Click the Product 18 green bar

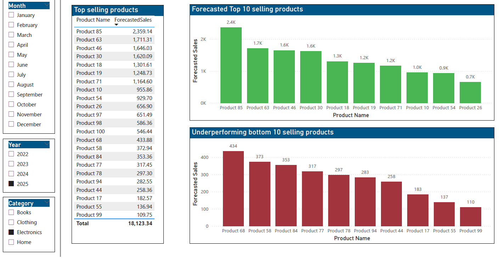[x=337, y=82]
